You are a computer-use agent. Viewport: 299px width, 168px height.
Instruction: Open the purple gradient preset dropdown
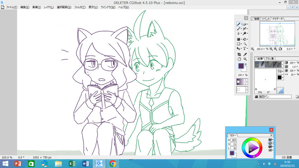point(247,82)
